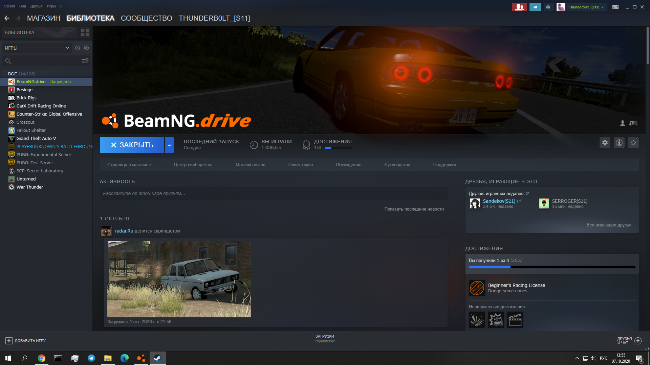This screenshot has width=650, height=365.
Task: Select War Thunder in the game list
Action: (x=46, y=187)
